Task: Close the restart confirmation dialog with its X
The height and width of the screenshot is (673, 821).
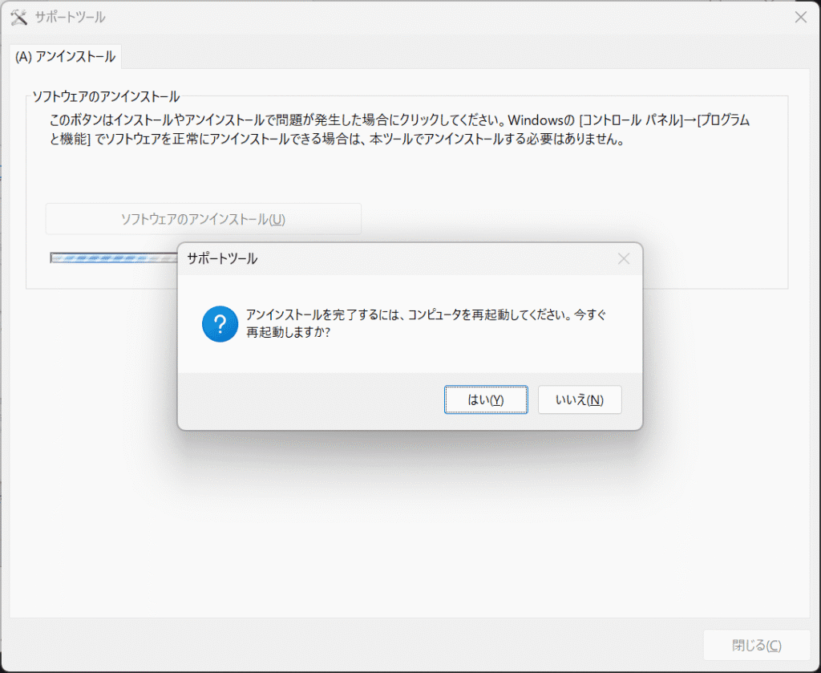Action: [x=624, y=258]
